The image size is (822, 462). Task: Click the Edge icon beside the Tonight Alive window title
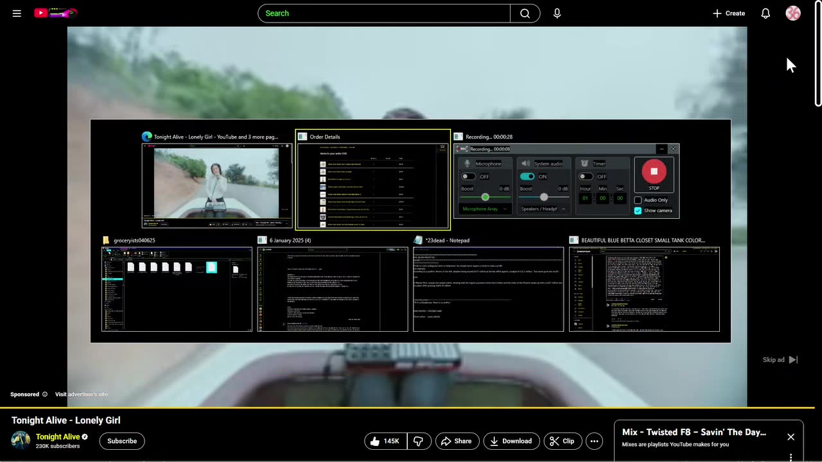(147, 137)
